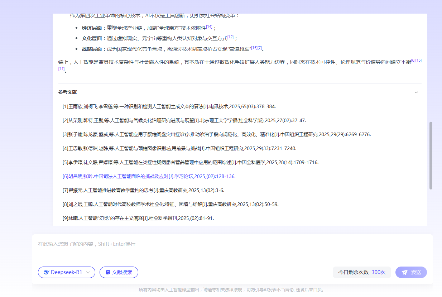Screen dimensions: 442x297
Task: Collapse the 参考文献 references section
Action: point(417,92)
